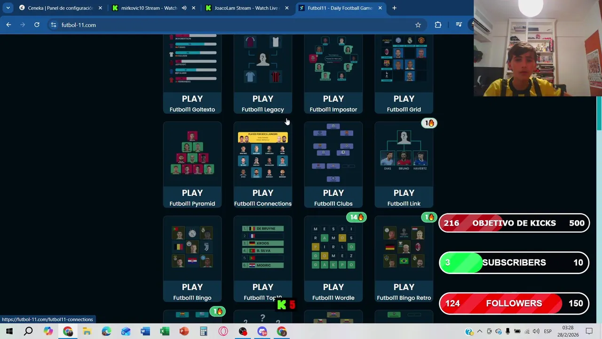This screenshot has width=602, height=339.
Task: Open Excel from the taskbar
Action: pos(165,331)
